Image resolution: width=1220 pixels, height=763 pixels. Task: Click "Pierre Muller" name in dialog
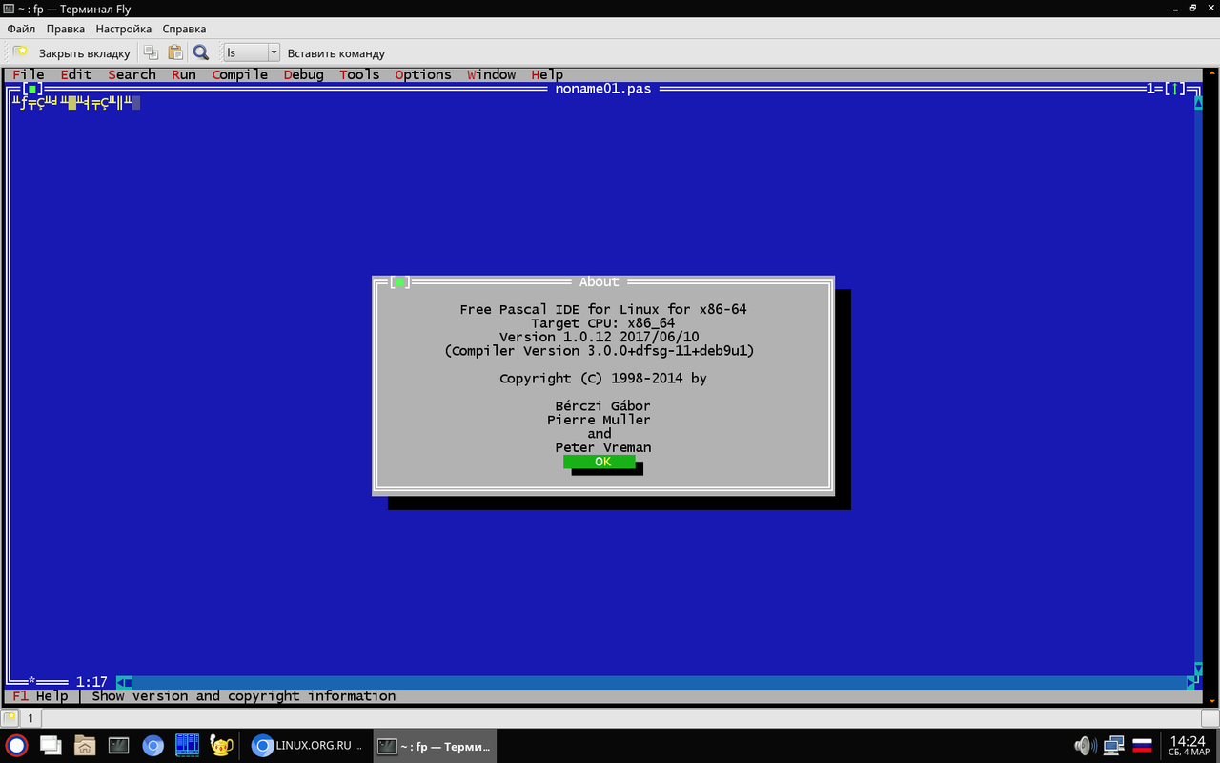coord(600,420)
